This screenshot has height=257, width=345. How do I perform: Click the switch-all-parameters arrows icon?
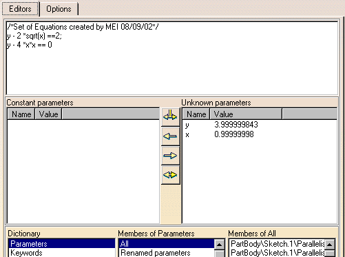(x=170, y=116)
